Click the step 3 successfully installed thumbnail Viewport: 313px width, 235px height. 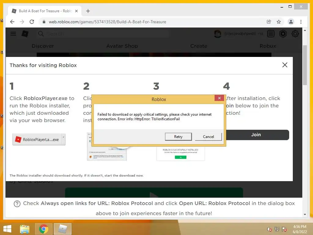181,154
